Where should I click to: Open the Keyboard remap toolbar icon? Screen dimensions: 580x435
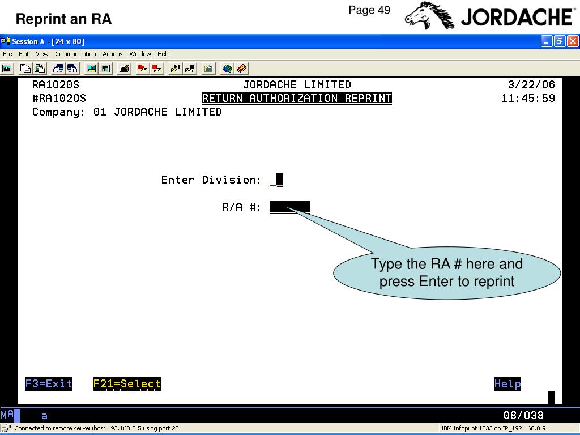pyautogui.click(x=124, y=69)
